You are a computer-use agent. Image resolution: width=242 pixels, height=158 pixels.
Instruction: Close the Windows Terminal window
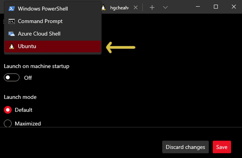point(233,6)
